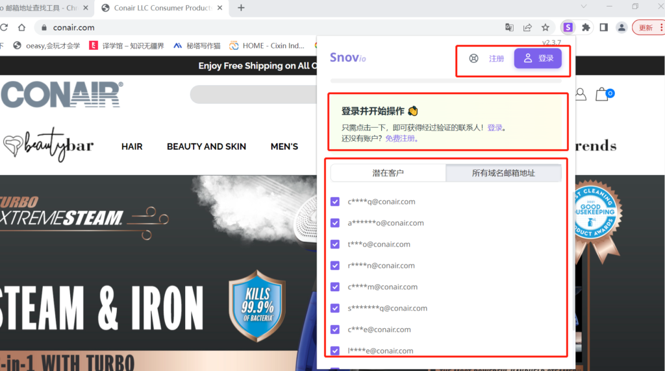Uncheck the a******o@conair.com checkbox
The image size is (665, 371).
click(x=335, y=222)
